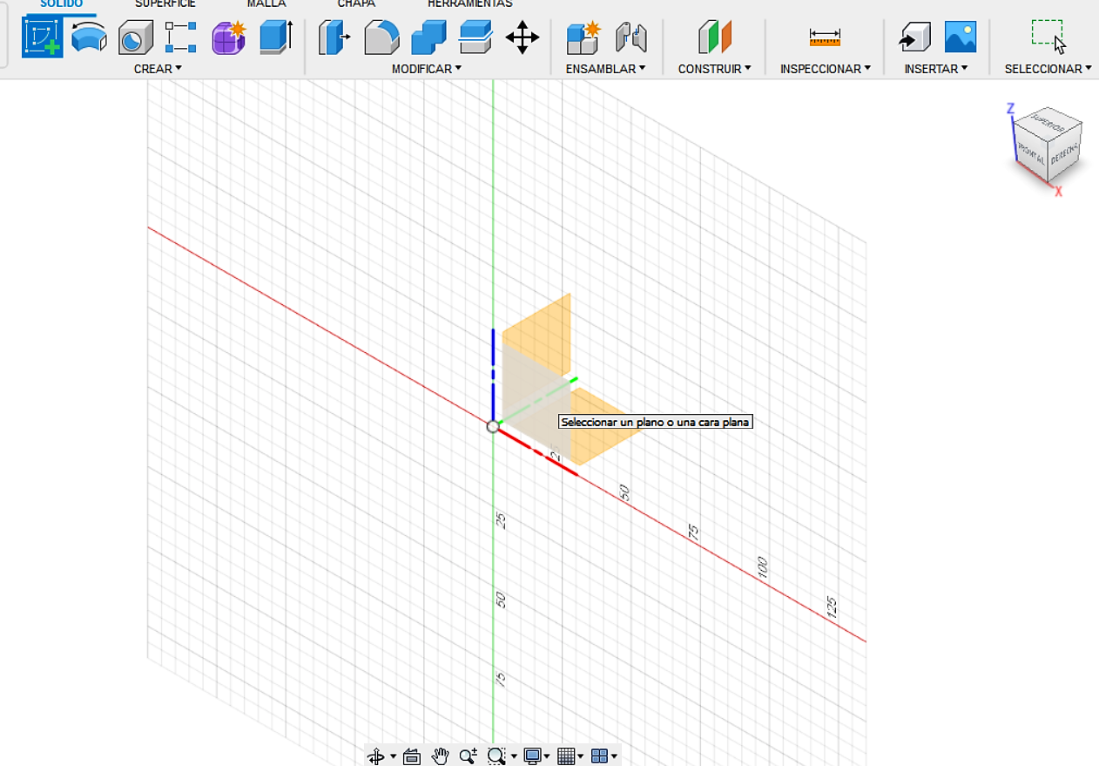Viewport: 1099px width, 766px height.
Task: Switch to the SUPERFICIE tab
Action: [x=165, y=4]
